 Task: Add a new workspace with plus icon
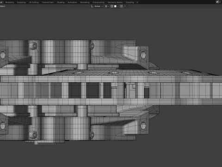pos(137,2)
